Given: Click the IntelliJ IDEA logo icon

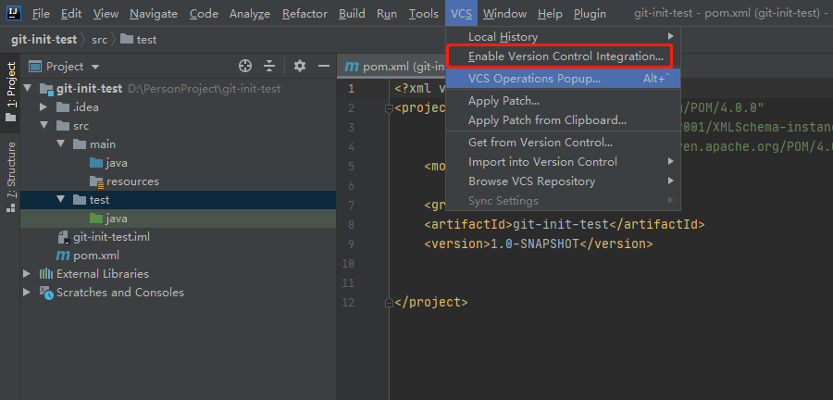Looking at the screenshot, I should pyautogui.click(x=13, y=13).
